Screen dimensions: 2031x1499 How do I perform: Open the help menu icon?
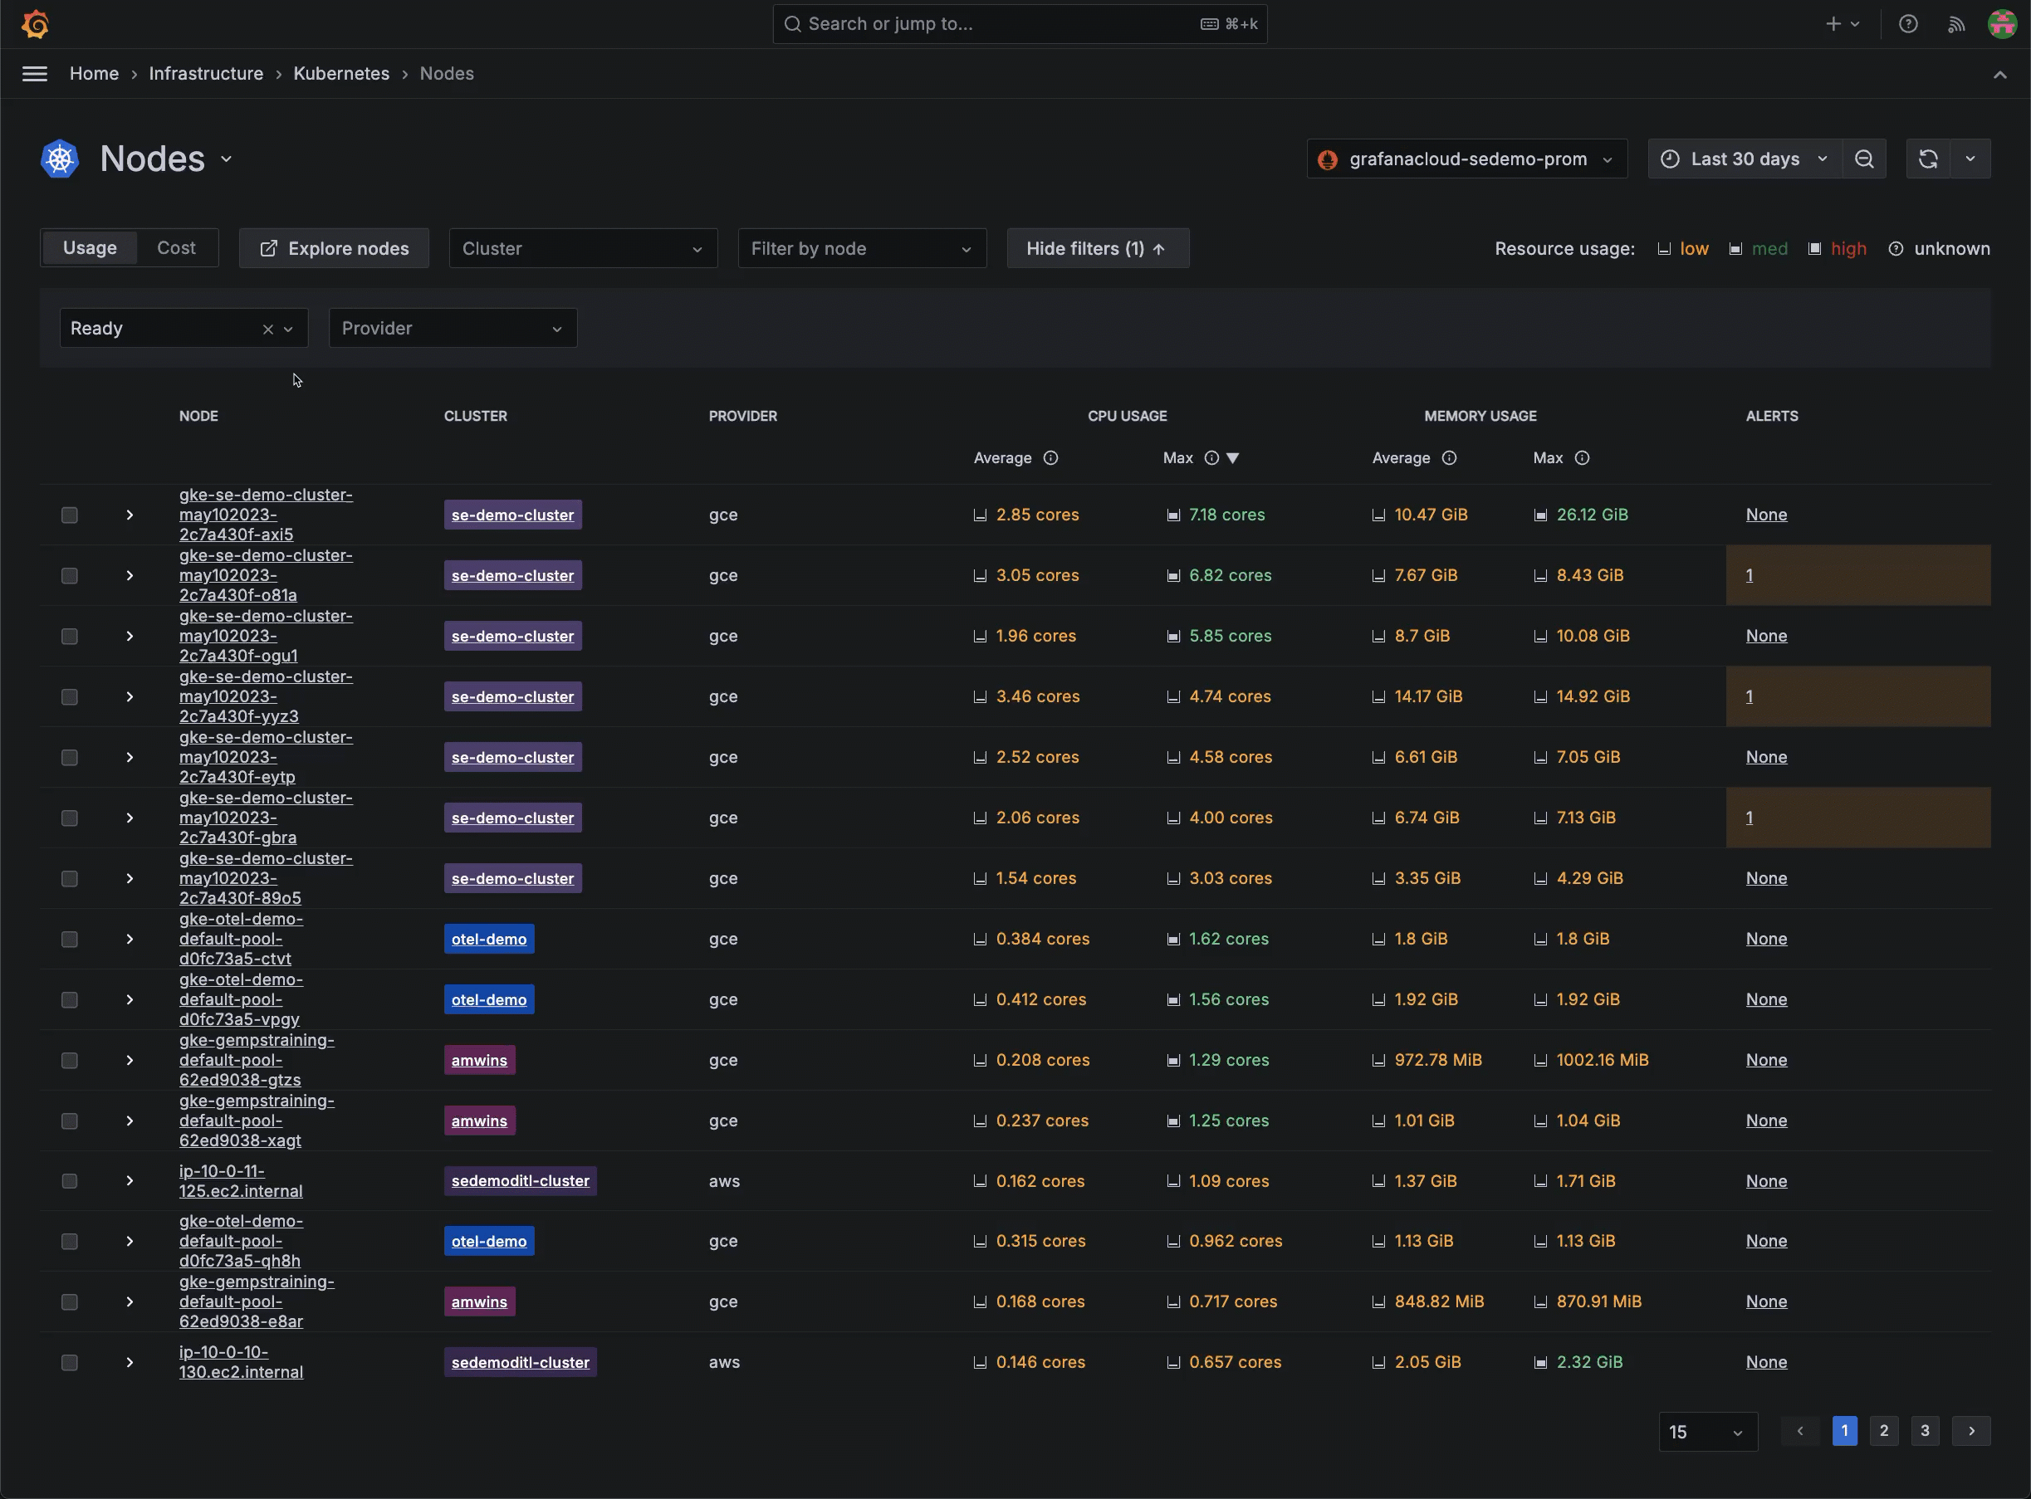pos(1908,23)
